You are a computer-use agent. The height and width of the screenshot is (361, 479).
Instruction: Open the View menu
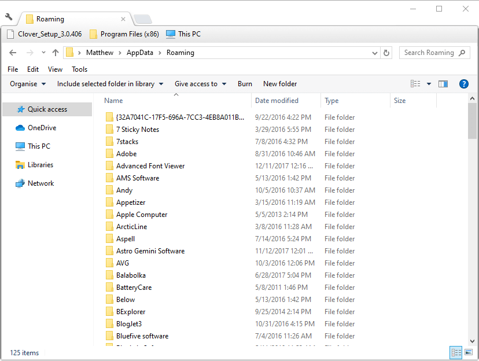coord(55,69)
